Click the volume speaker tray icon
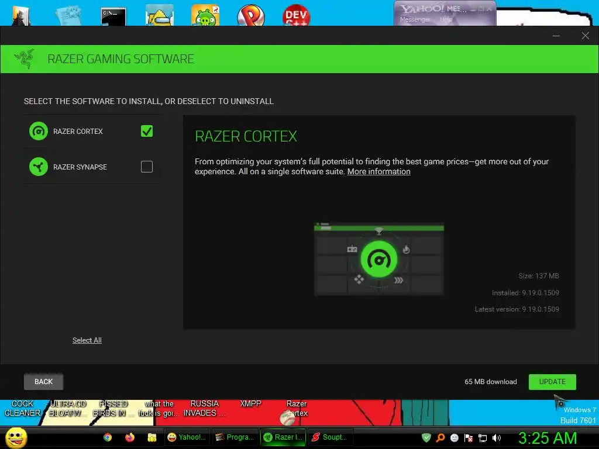This screenshot has height=449, width=599. click(497, 438)
